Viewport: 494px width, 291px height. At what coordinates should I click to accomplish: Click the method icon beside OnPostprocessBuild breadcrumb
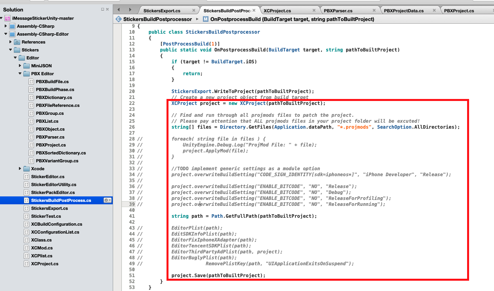click(x=206, y=19)
